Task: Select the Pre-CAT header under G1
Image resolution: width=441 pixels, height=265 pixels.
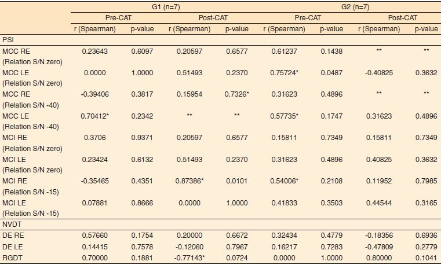Action: (118, 18)
